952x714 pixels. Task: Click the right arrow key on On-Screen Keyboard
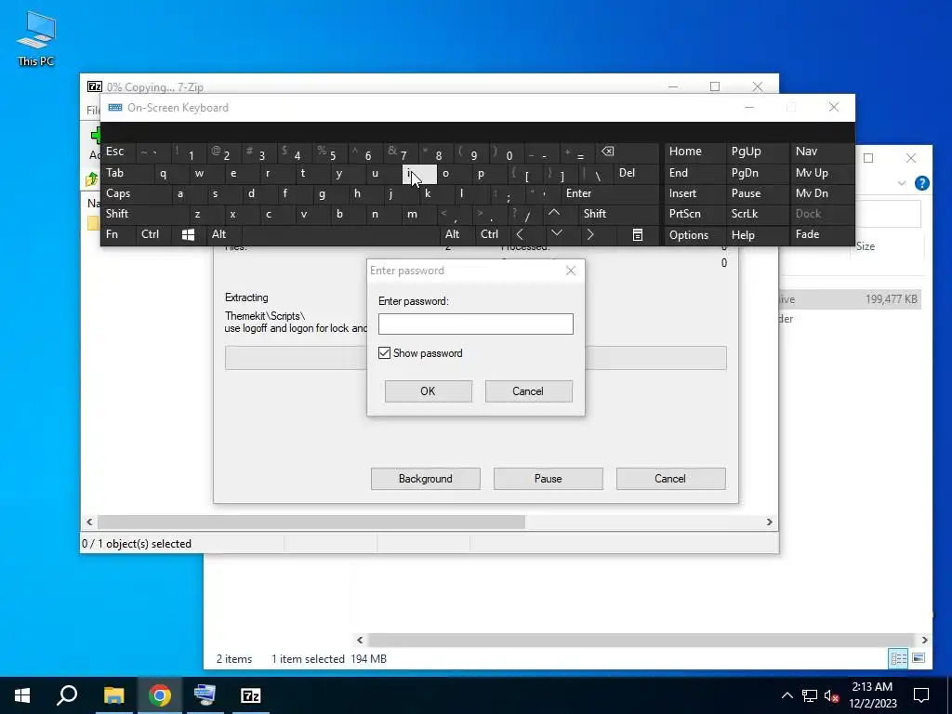590,235
